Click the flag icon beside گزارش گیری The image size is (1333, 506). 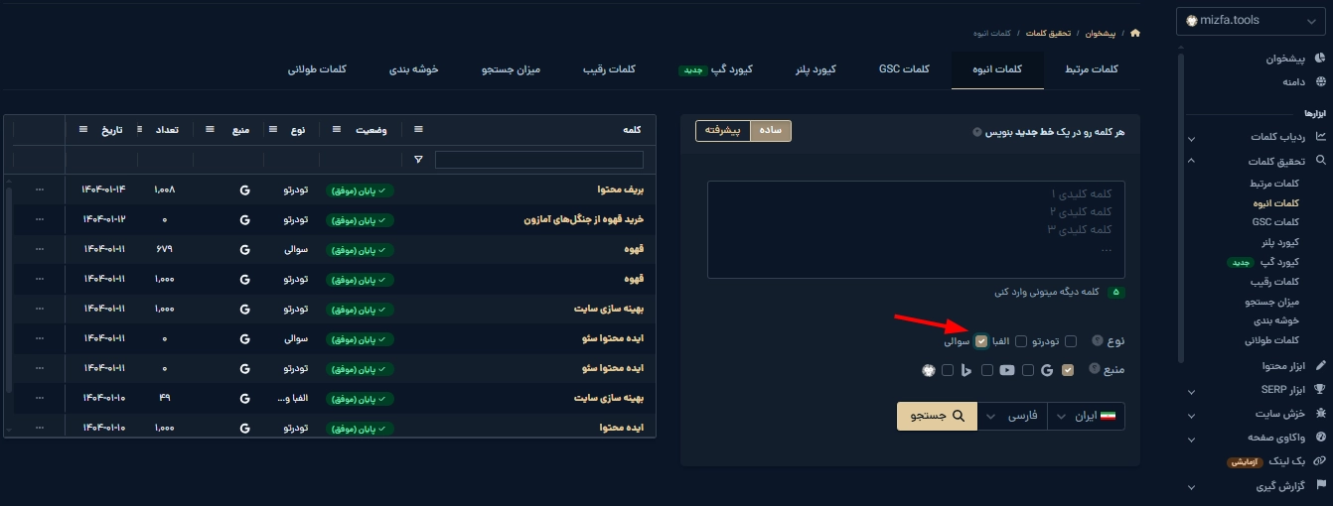pos(1320,485)
